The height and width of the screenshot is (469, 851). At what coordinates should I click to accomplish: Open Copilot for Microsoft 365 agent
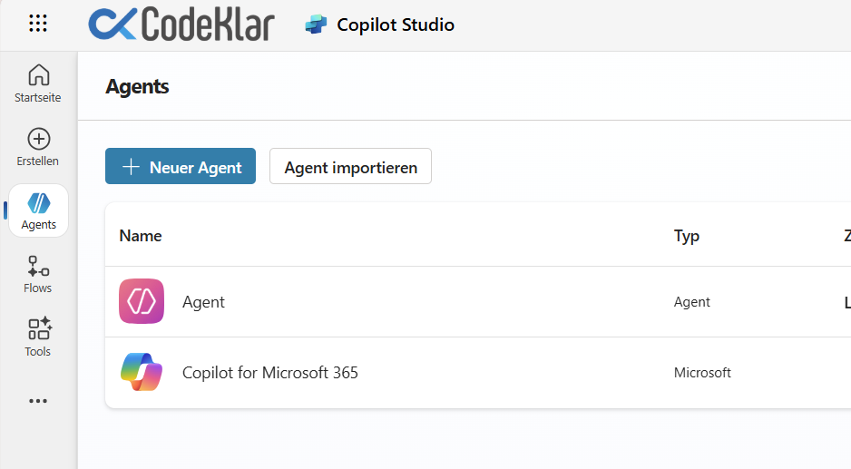[269, 373]
